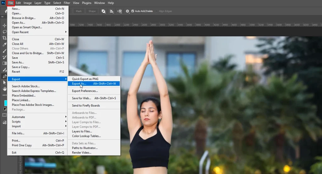Open the Select menu
Image resolution: width=322 pixels, height=174 pixels.
(x=57, y=3)
